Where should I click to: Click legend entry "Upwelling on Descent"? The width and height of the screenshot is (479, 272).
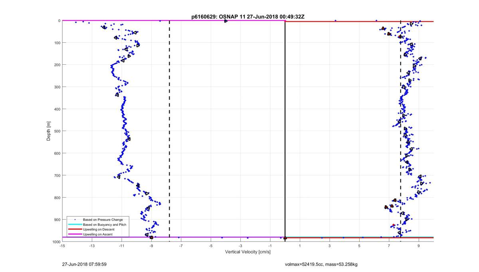99,229
